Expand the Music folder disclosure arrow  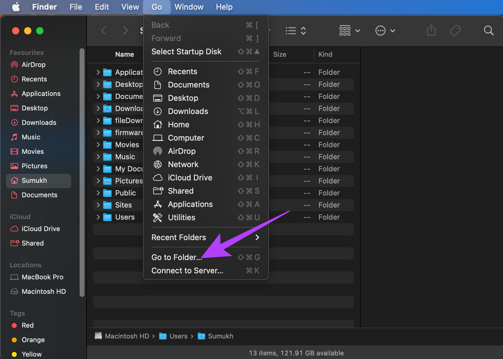(x=98, y=157)
